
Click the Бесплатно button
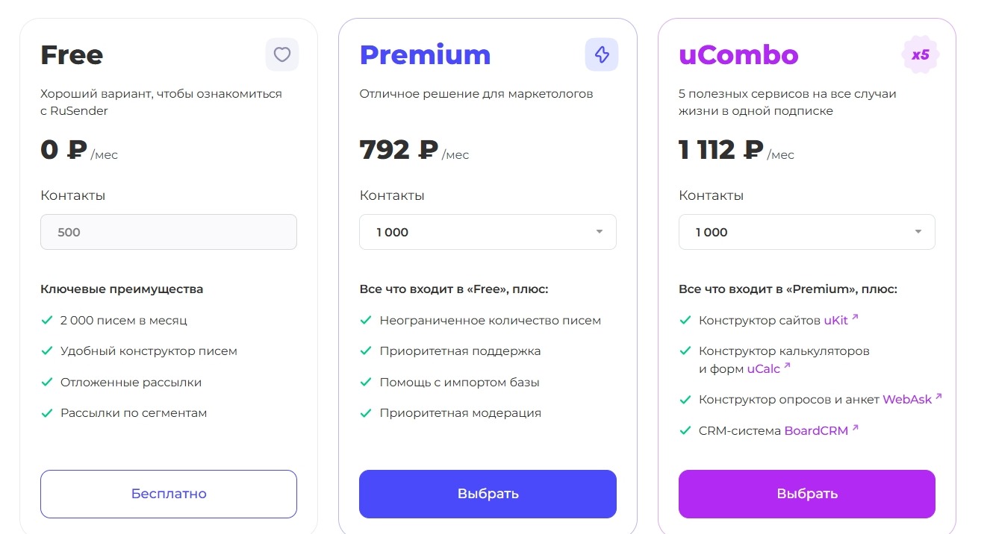pos(169,494)
